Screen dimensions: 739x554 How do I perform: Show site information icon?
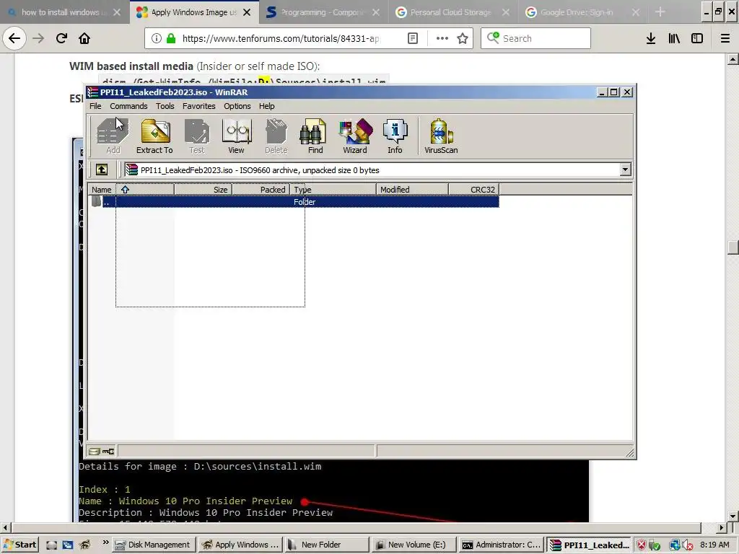click(x=157, y=38)
